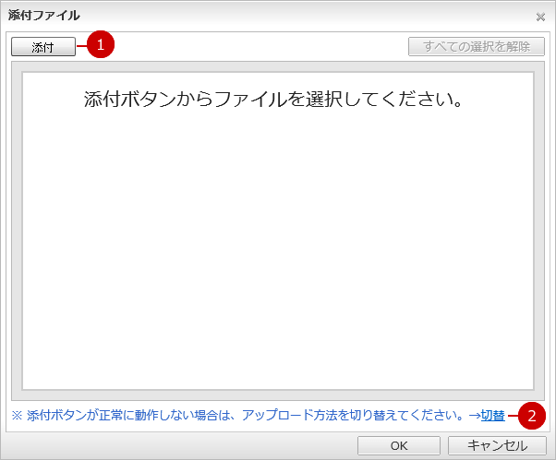Screen dimensions: 556x460
Task: Close the 添付ファイル dialog with the X icon
Action: click(x=540, y=17)
